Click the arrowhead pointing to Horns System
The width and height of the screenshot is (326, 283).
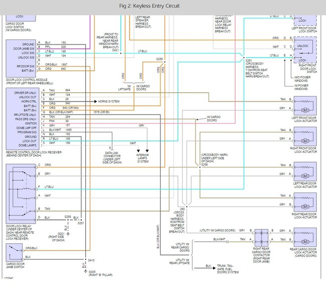(x=95, y=101)
